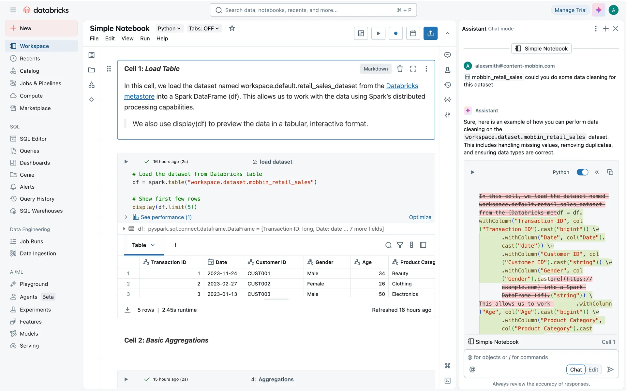Open the Tabs: OFF dropdown
Image resolution: width=626 pixels, height=391 pixels.
204,28
